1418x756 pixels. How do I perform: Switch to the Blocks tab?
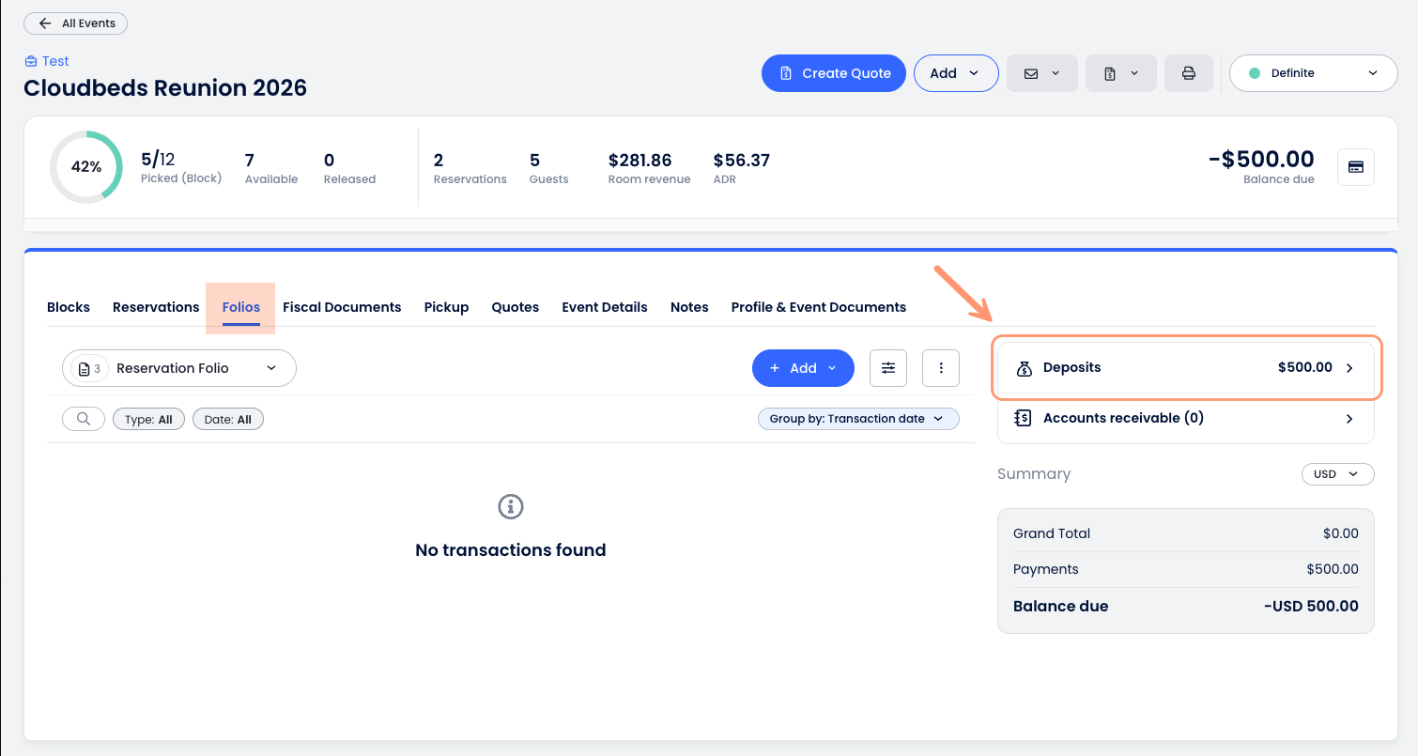69,307
